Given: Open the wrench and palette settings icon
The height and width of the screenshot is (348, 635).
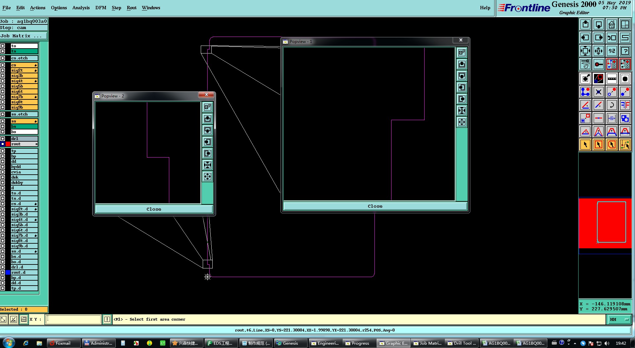Looking at the screenshot, I should (x=585, y=64).
